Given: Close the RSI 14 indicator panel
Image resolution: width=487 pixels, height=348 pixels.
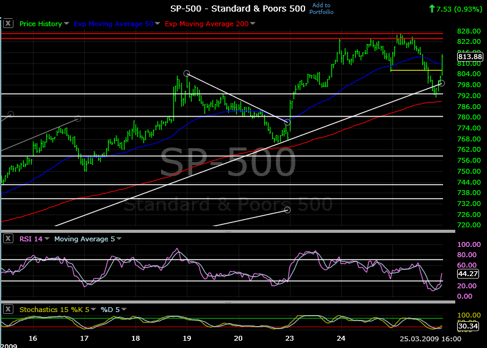Looking at the screenshot, I should click(8, 238).
